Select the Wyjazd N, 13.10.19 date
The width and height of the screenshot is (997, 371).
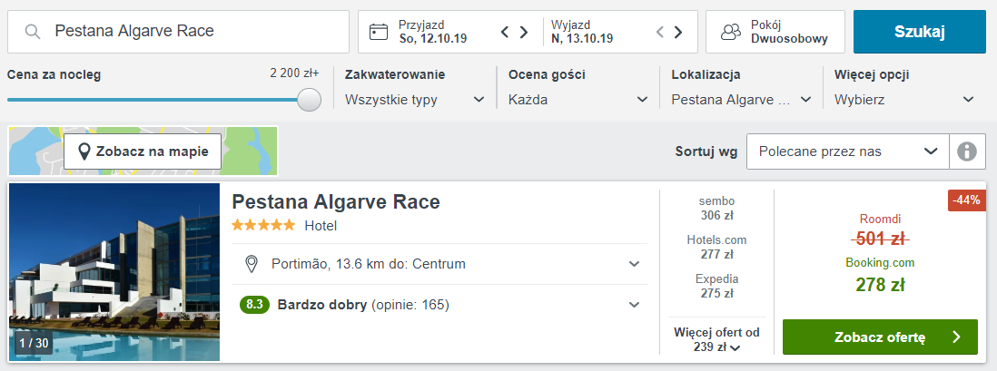[582, 32]
